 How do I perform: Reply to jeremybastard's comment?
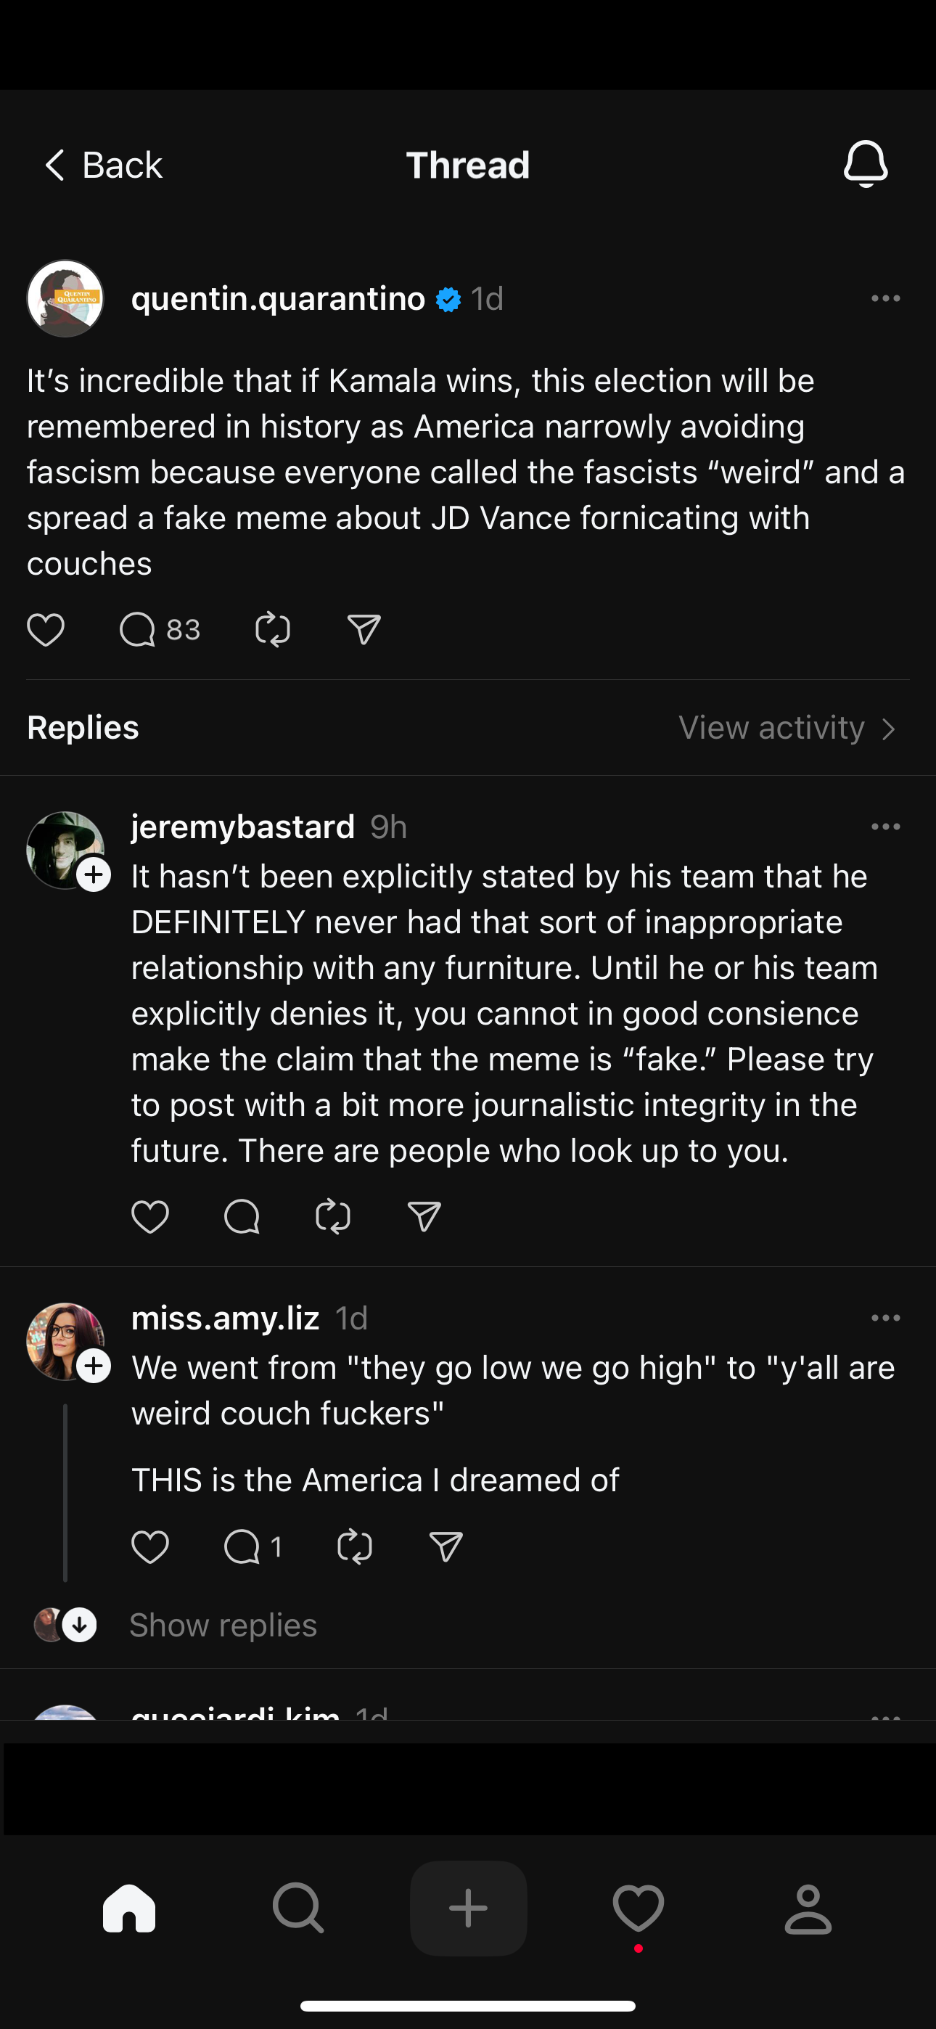click(241, 1216)
